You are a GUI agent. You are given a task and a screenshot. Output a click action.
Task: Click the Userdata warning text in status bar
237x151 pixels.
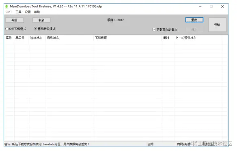(x=47, y=144)
